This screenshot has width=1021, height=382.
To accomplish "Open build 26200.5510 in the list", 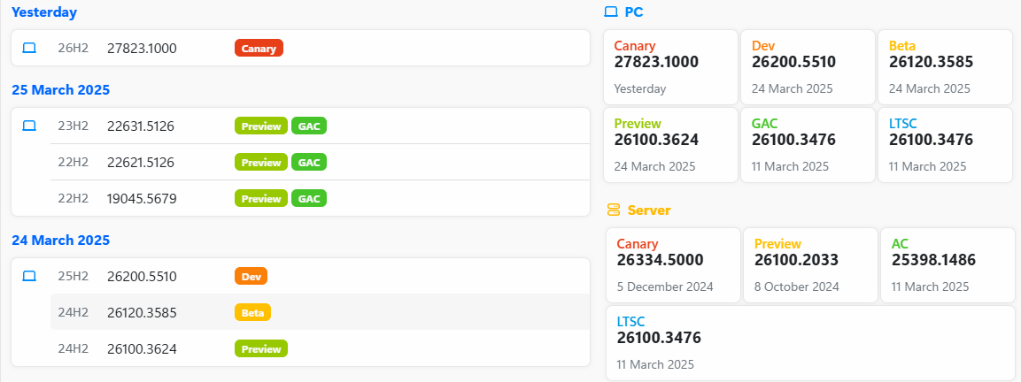I will (142, 277).
